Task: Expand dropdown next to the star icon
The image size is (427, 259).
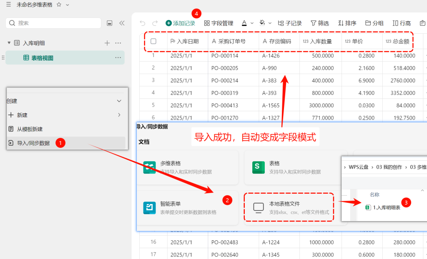Action: [68, 5]
